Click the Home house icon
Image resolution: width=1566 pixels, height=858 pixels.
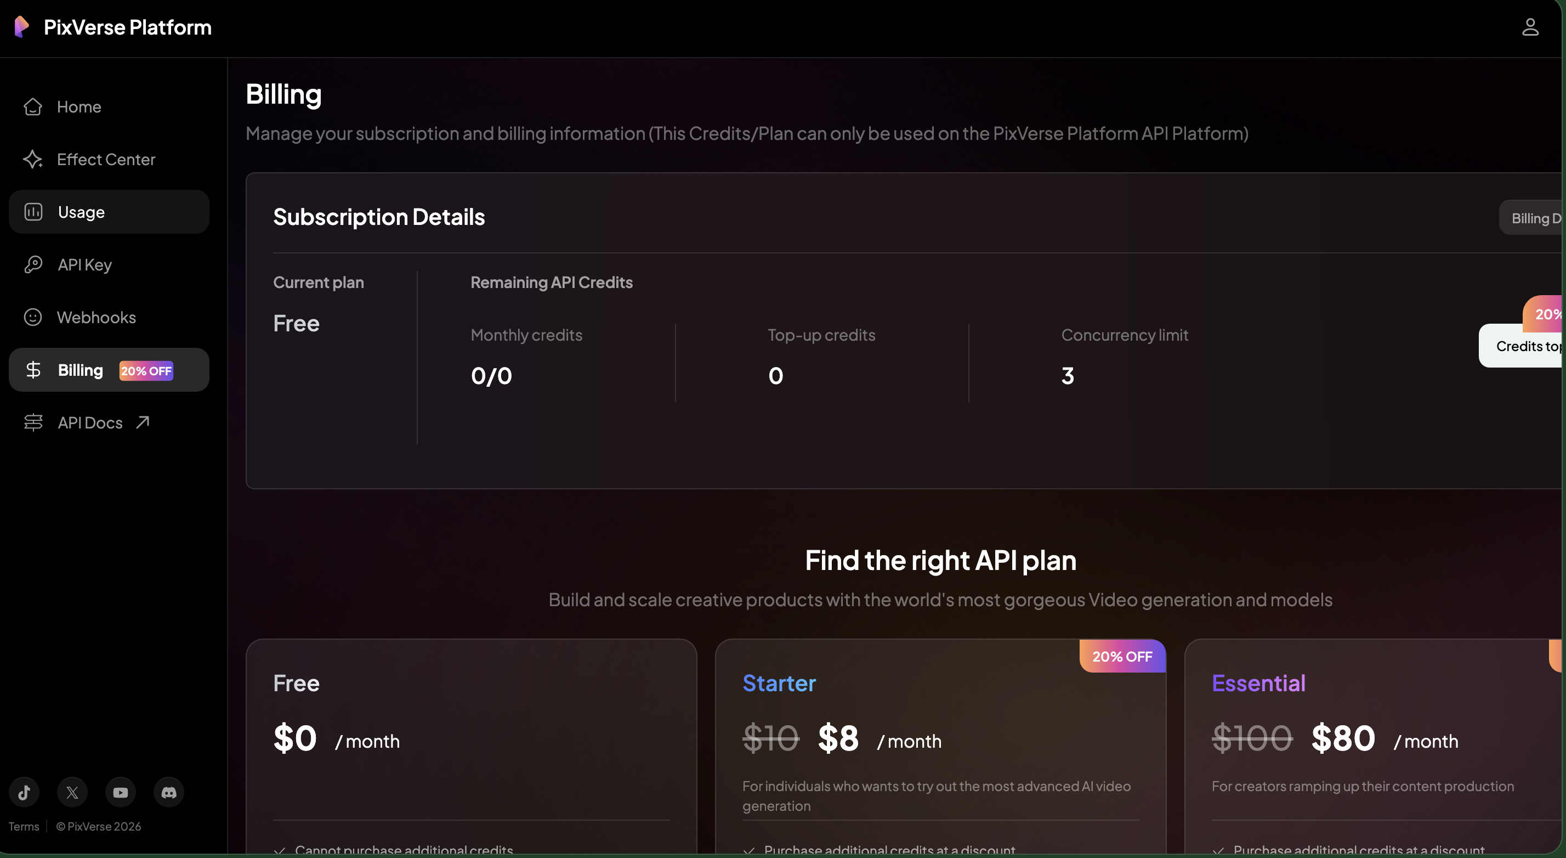tap(33, 106)
